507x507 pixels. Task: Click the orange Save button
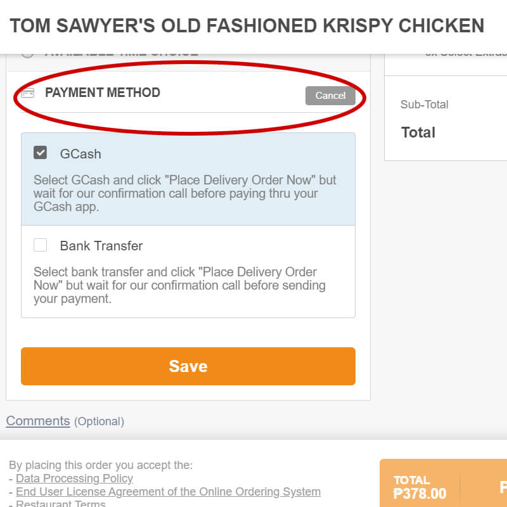click(x=188, y=366)
